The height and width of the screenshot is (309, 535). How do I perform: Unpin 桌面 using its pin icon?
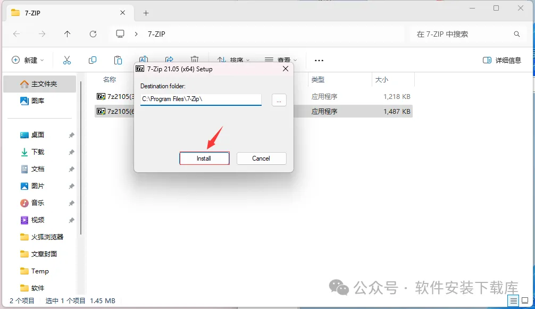pos(71,136)
